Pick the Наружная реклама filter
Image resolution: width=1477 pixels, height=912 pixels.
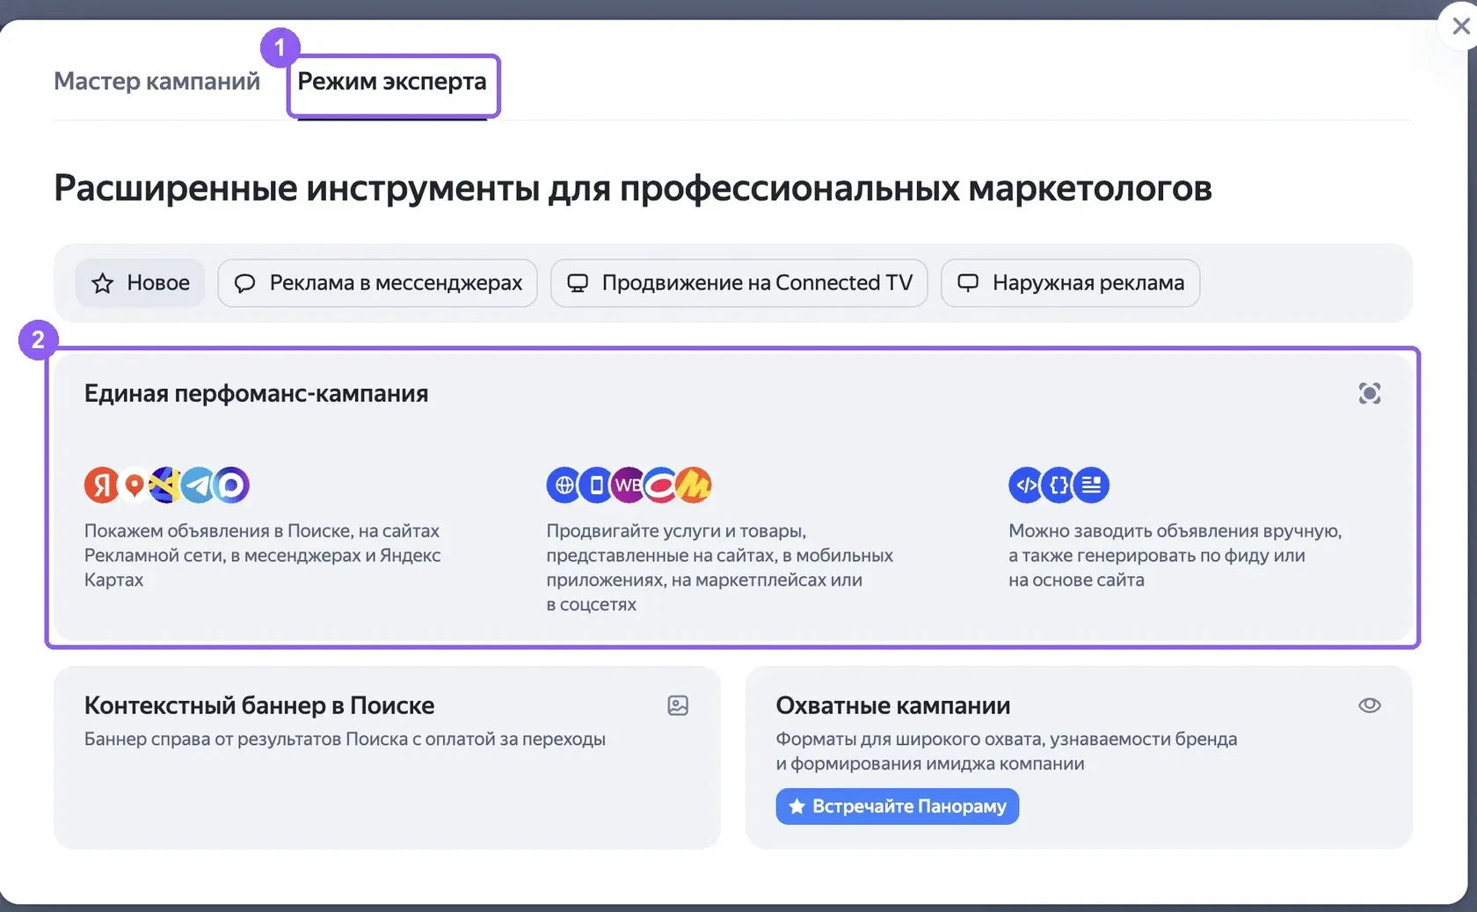pos(1070,283)
